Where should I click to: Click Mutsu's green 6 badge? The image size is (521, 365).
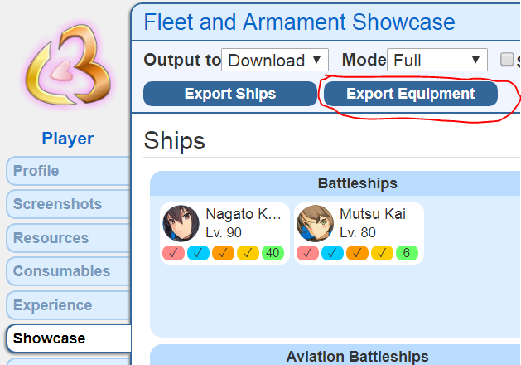(x=407, y=253)
